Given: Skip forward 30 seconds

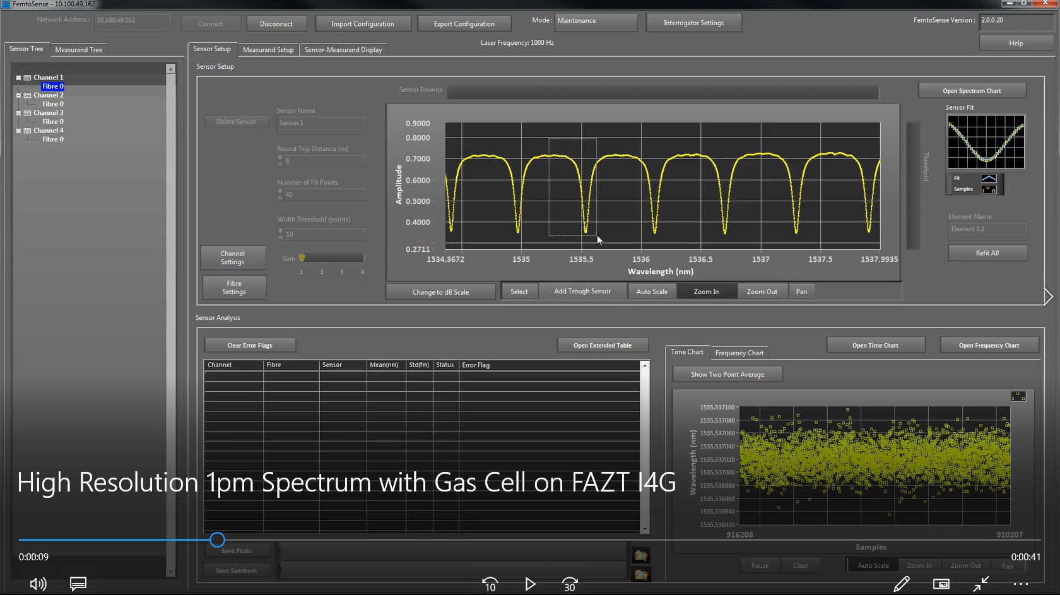Looking at the screenshot, I should [569, 584].
